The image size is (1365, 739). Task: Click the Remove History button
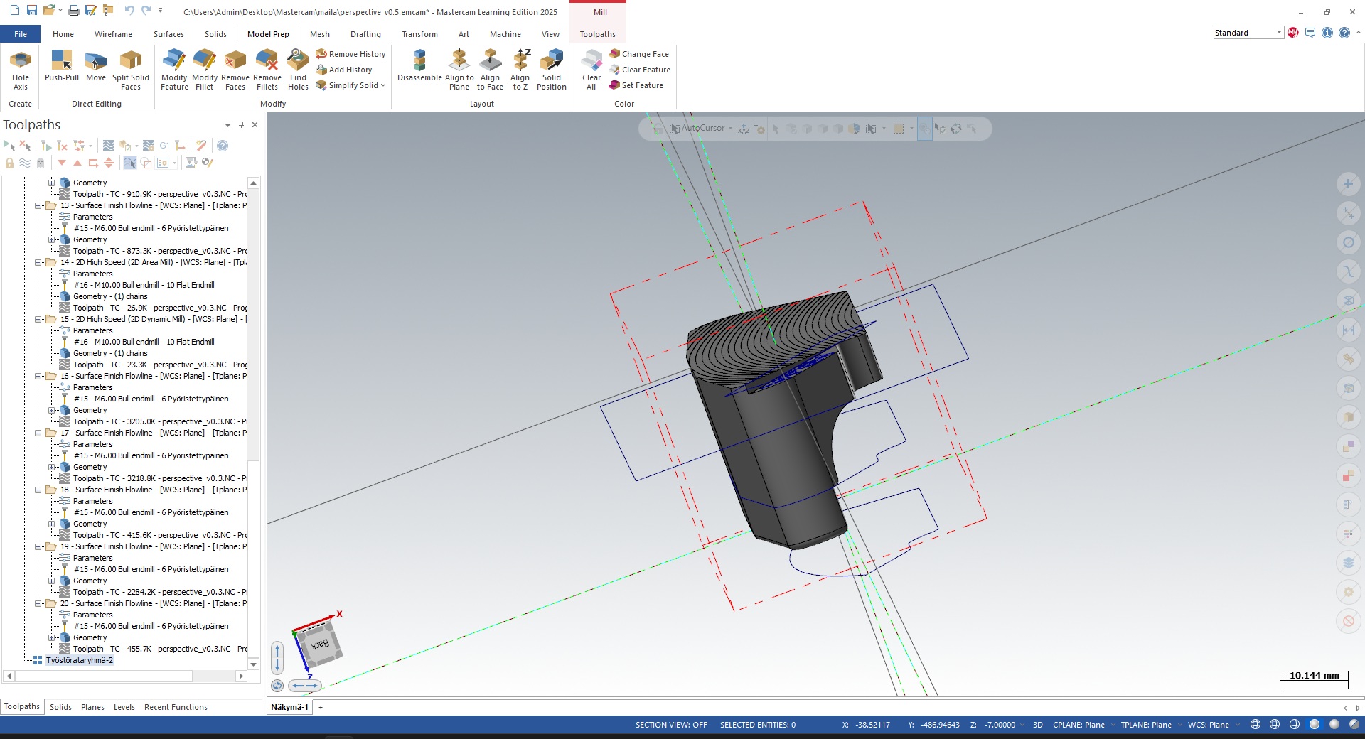point(350,54)
